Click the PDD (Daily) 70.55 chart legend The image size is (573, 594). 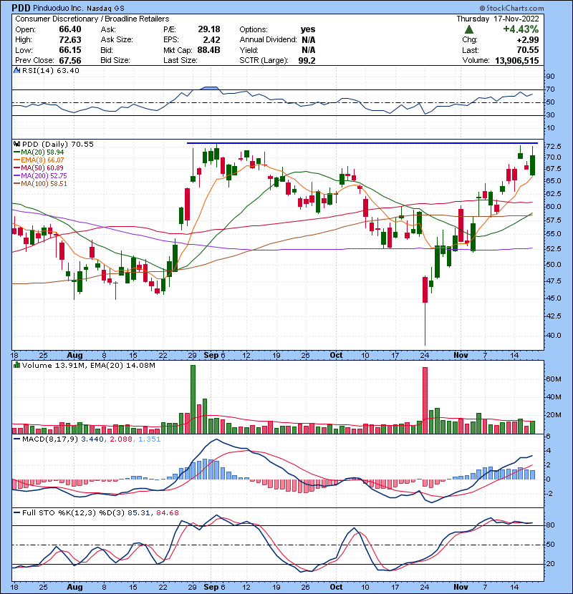(x=57, y=144)
